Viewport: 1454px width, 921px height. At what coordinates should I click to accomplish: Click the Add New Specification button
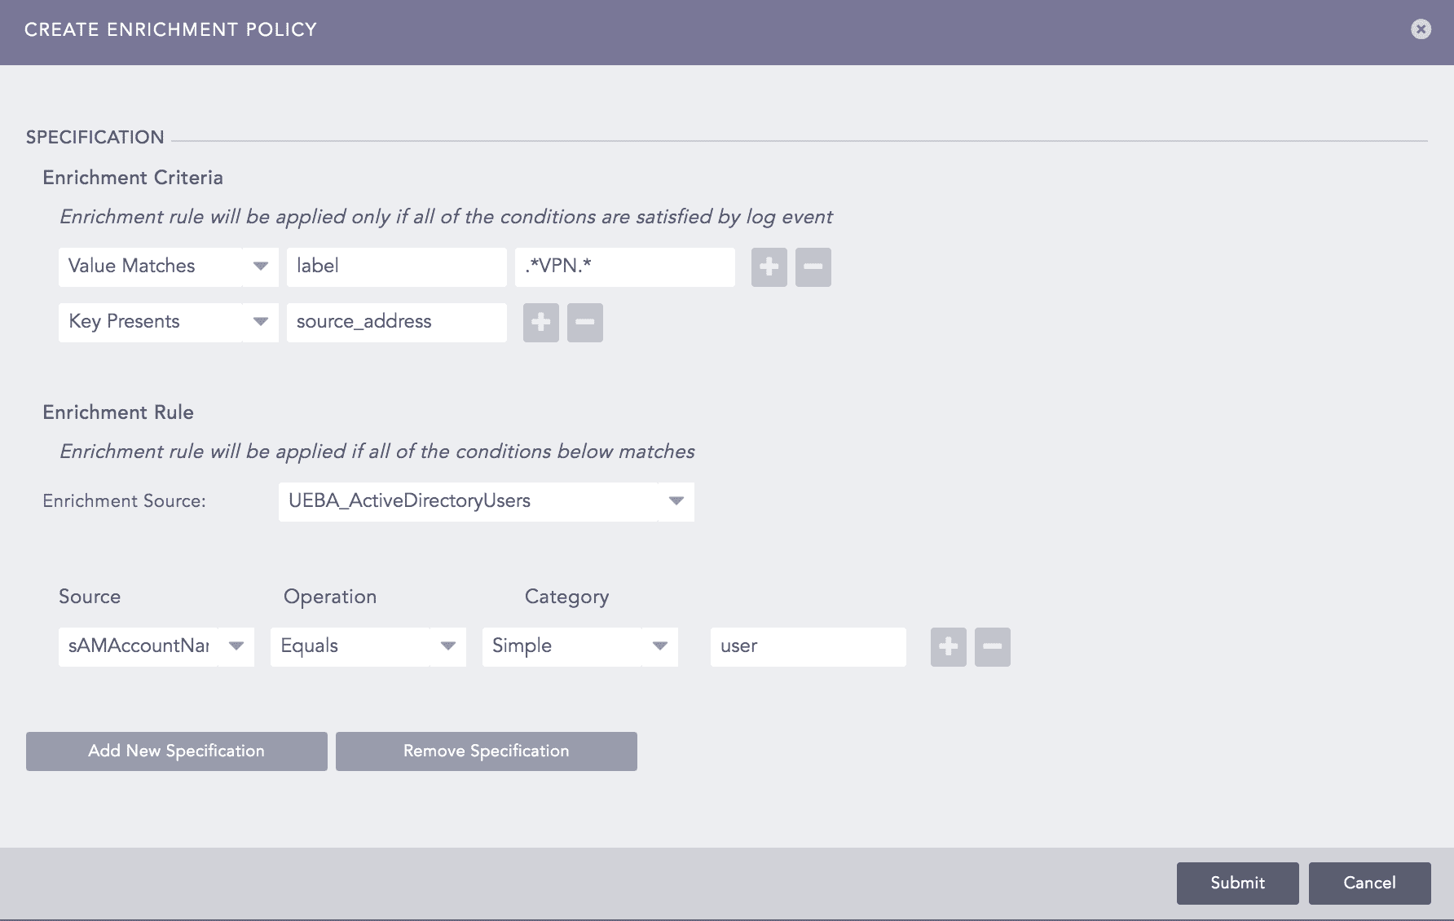point(176,751)
